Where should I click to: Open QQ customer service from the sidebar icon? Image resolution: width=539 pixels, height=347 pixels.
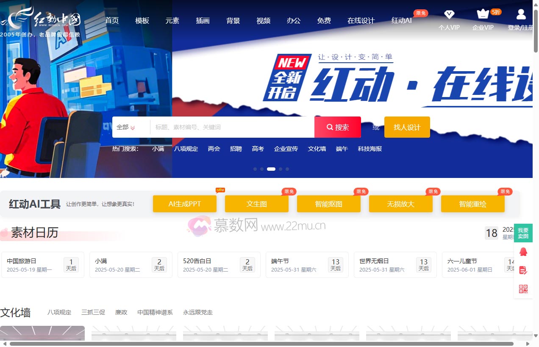pos(523,251)
